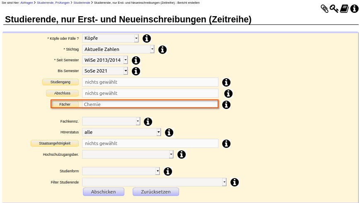Show info for Studienform field
The image size is (359, 203).
pyautogui.click(x=168, y=172)
